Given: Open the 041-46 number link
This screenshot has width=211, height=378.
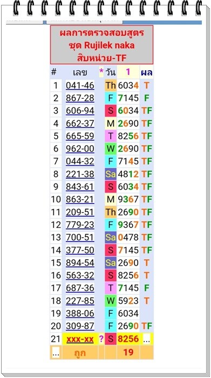Looking at the screenshot, I should (x=80, y=85).
